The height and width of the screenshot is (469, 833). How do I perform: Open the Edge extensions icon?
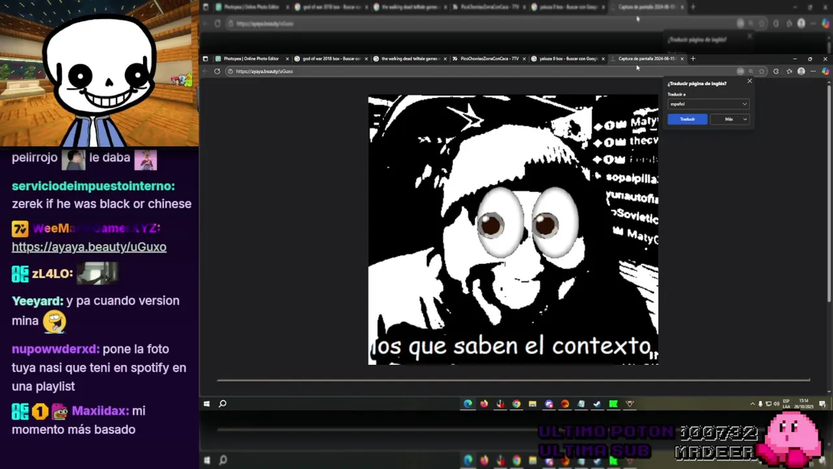point(776,71)
